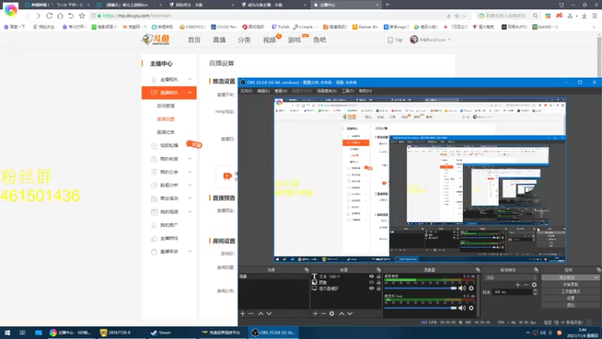Mute desktop audio speaker icon

pyautogui.click(x=462, y=289)
